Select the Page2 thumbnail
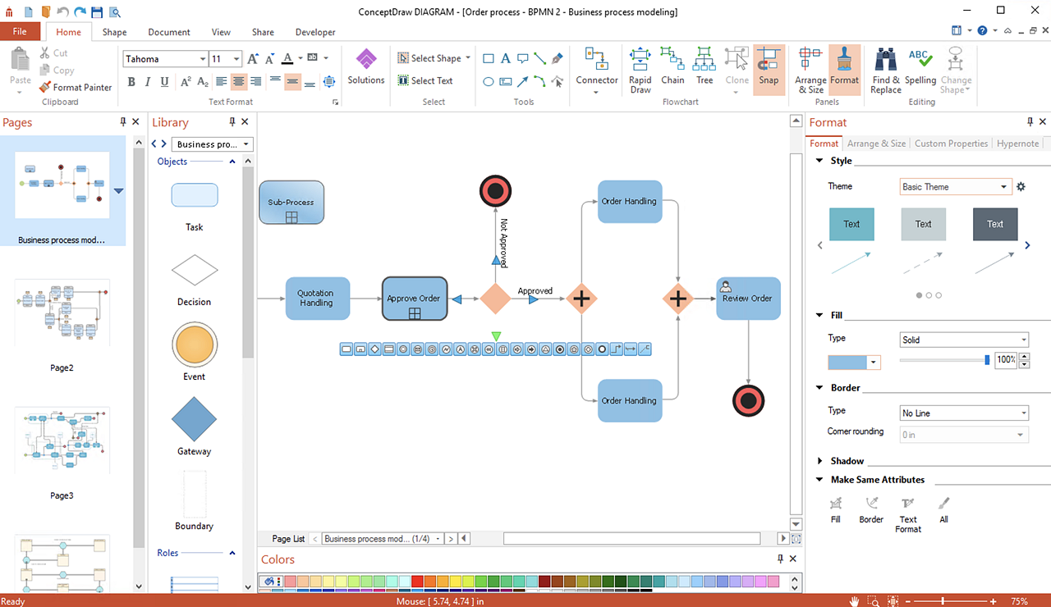Image resolution: width=1051 pixels, height=607 pixels. pyautogui.click(x=62, y=313)
